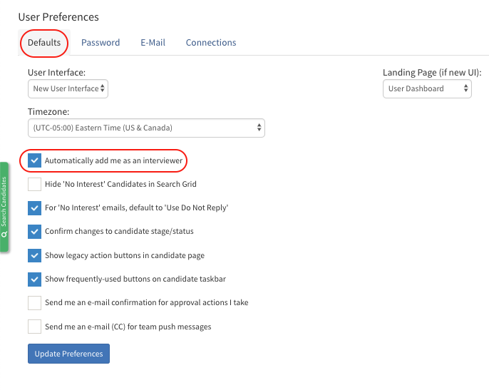Uncheck 'Automatically add me as an interviewer'
The image size is (489, 390).
(34, 160)
